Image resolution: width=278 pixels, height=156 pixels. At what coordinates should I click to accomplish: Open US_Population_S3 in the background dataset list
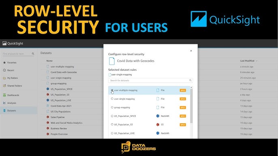tap(60, 95)
